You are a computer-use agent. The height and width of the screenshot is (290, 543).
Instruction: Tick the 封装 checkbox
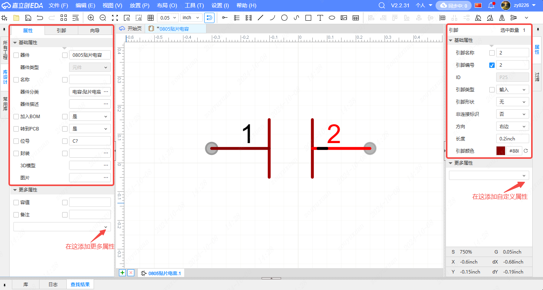[x=16, y=153]
